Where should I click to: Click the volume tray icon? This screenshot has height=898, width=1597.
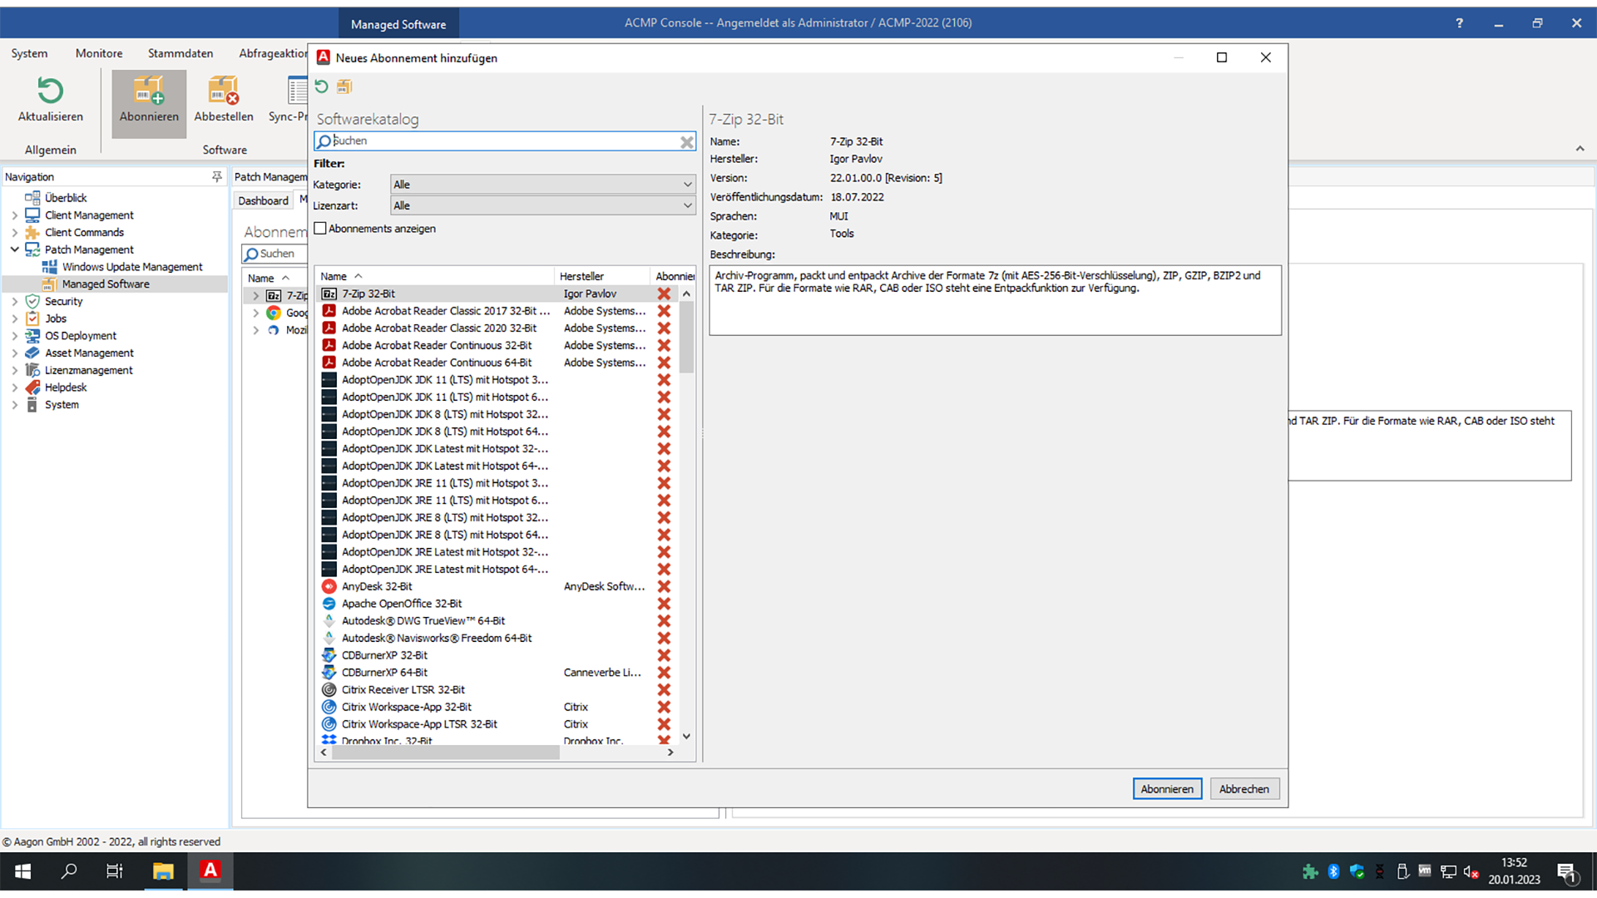coord(1471,872)
